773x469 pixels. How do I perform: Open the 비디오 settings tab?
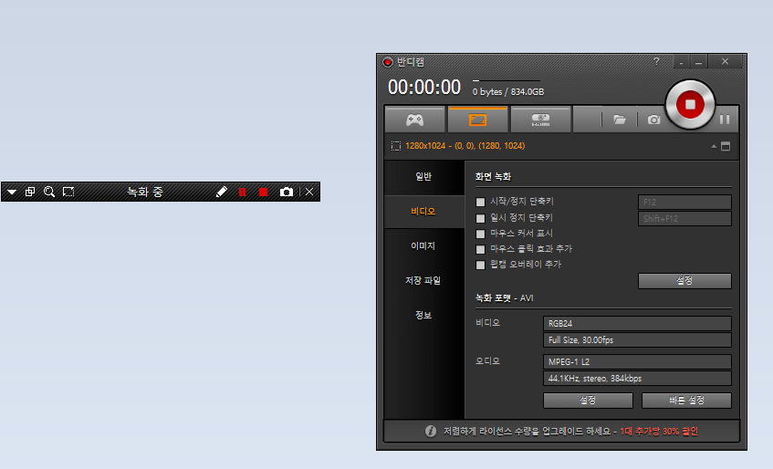tap(424, 212)
